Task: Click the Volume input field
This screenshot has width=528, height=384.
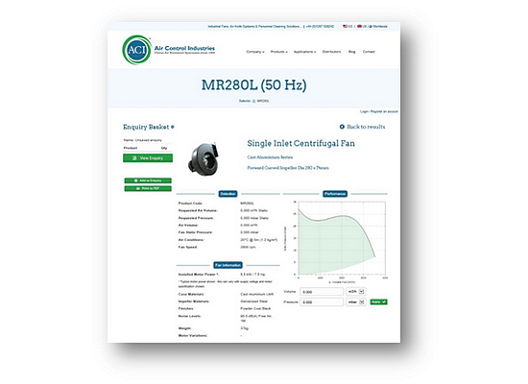Action: (x=322, y=292)
